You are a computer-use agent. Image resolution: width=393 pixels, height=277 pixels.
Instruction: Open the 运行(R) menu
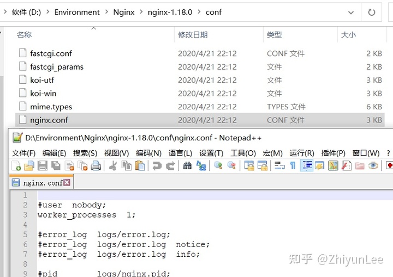(302, 153)
